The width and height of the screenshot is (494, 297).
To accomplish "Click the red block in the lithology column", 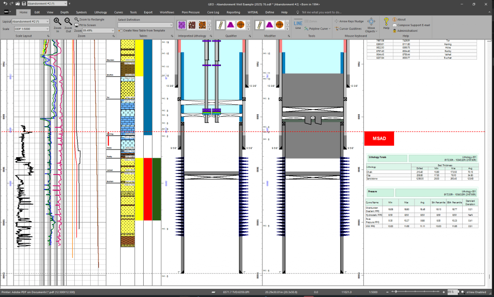I will coord(148,189).
